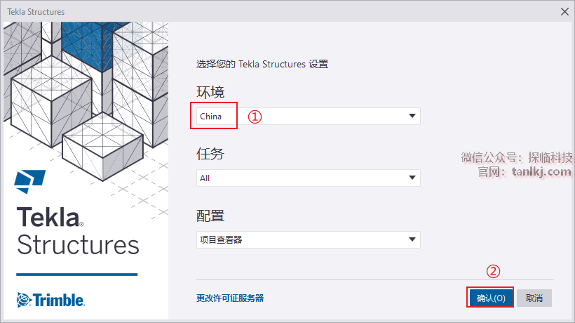This screenshot has width=575, height=323.
Task: Click the 配置 section label
Action: coord(210,215)
